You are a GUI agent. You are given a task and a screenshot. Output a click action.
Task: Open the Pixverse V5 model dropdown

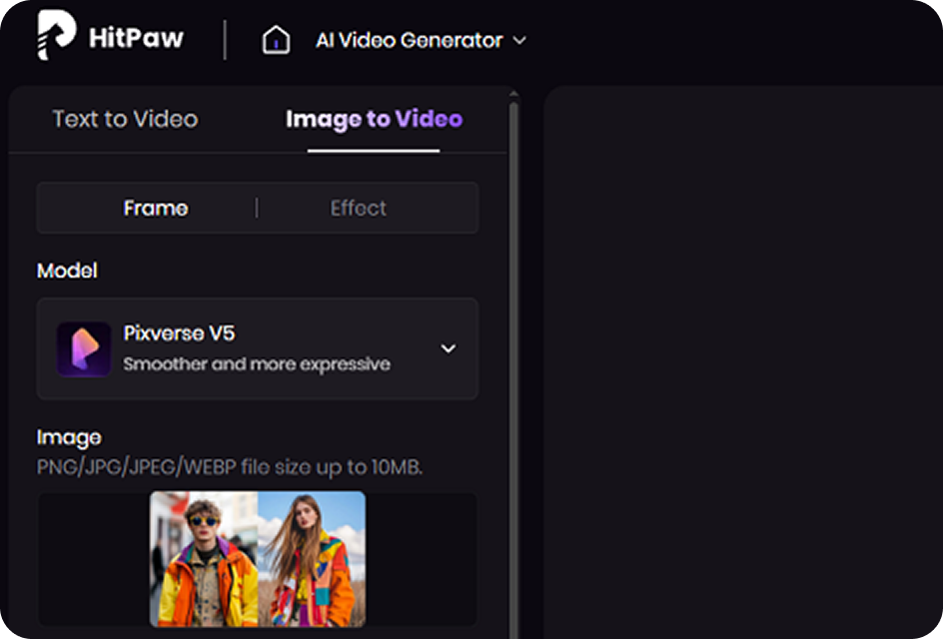click(258, 348)
